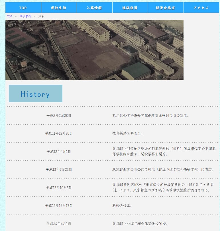Select the text about 校名「都立つばさ総合高等学校」に内定
The image size is (220, 231).
[x=163, y=170]
